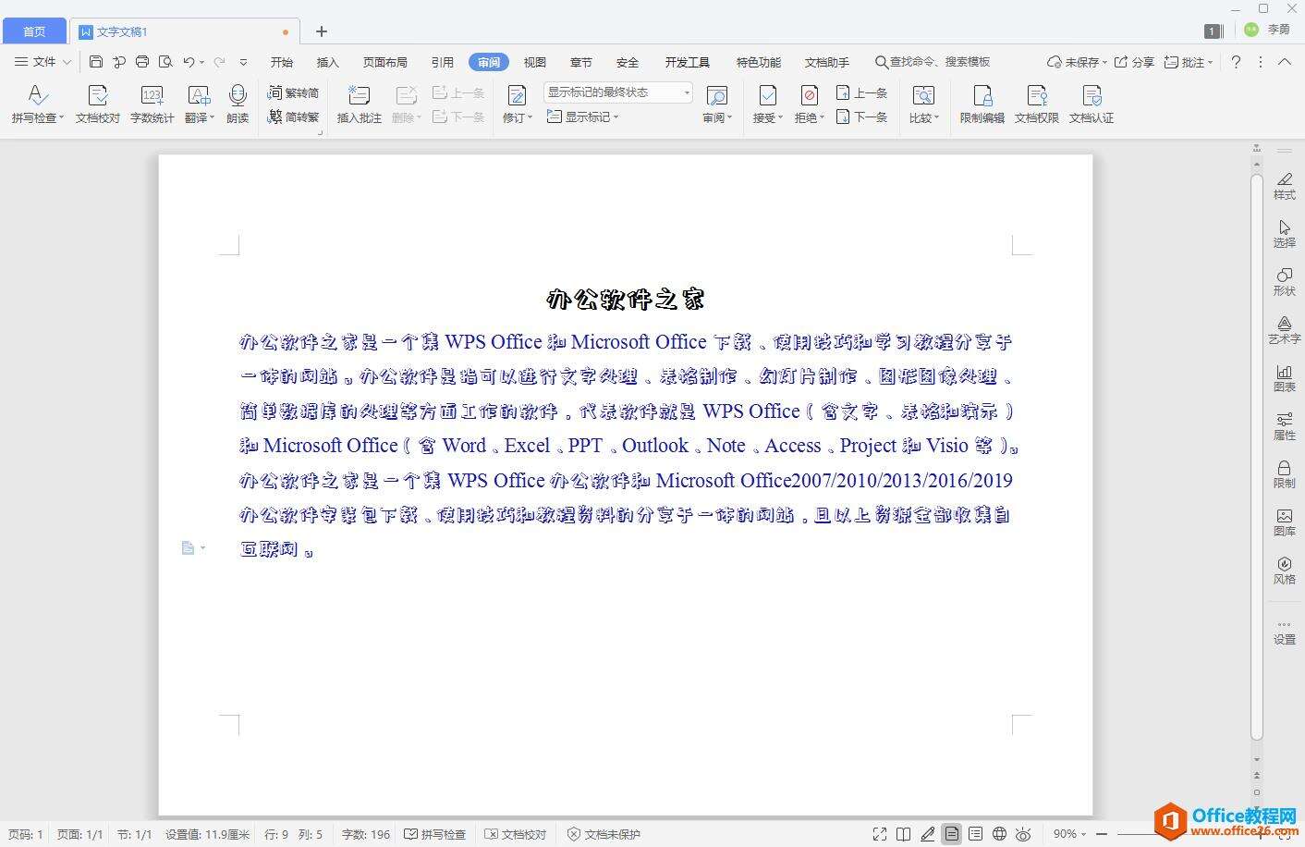Open the 显示标记的最终状态 dropdown
This screenshot has height=847, width=1305.
click(617, 92)
